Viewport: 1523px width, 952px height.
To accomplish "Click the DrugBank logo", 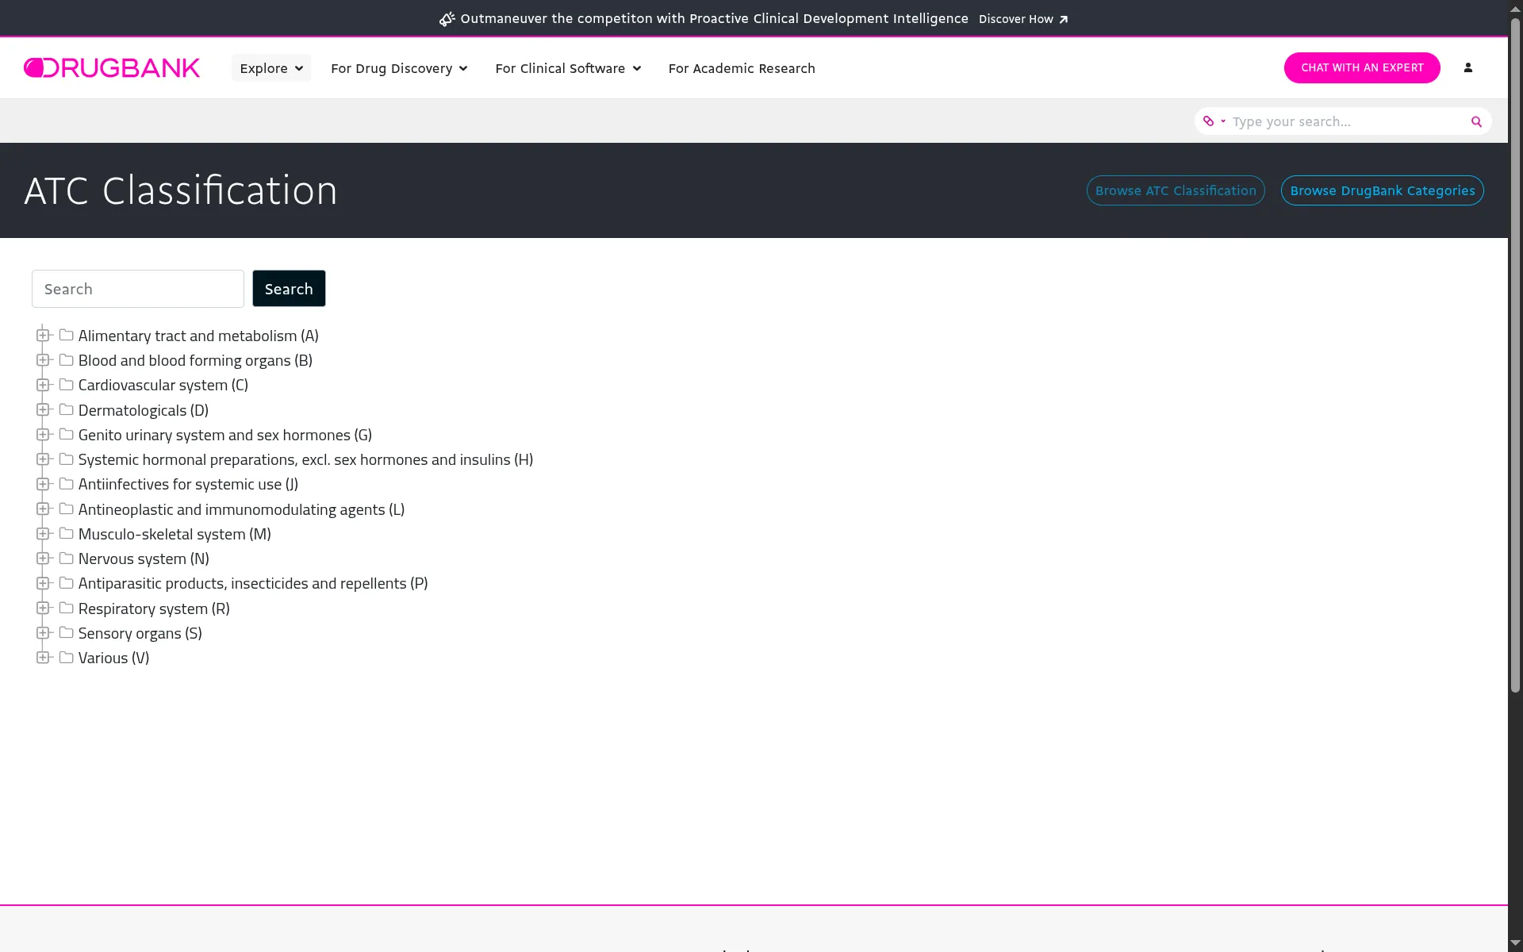I will [x=112, y=68].
